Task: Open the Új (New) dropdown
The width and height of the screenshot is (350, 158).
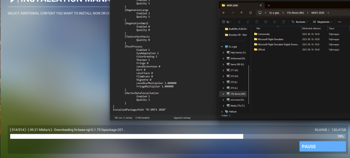Action: pyautogui.click(x=227, y=22)
